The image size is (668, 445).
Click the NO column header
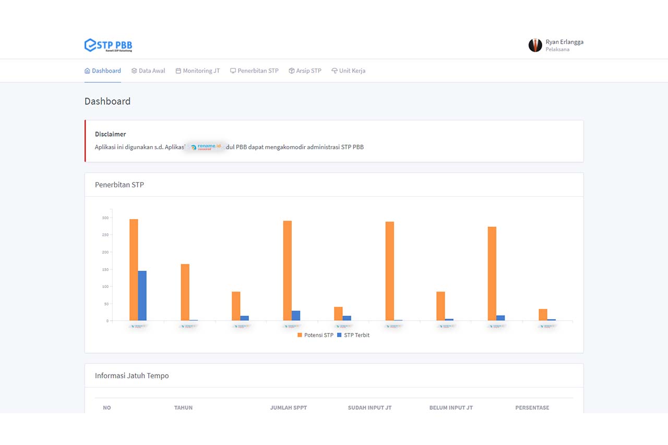107,407
